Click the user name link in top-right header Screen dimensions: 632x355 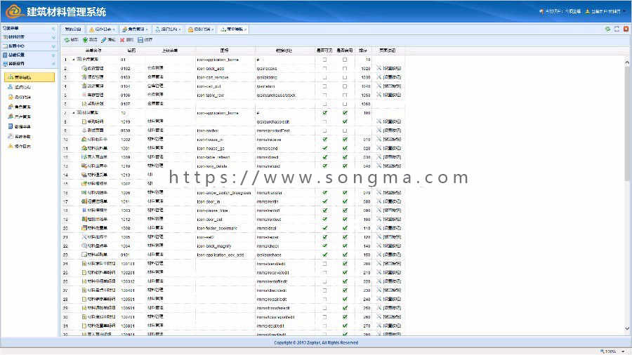click(606, 12)
